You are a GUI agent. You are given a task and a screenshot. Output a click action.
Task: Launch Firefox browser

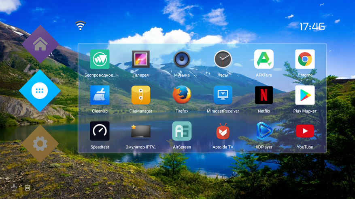click(182, 94)
